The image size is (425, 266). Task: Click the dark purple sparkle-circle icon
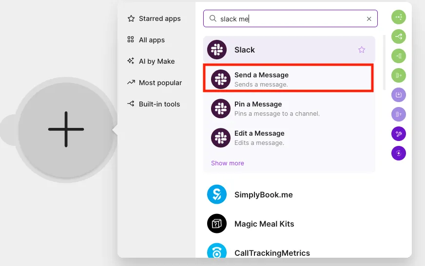pyautogui.click(x=399, y=153)
